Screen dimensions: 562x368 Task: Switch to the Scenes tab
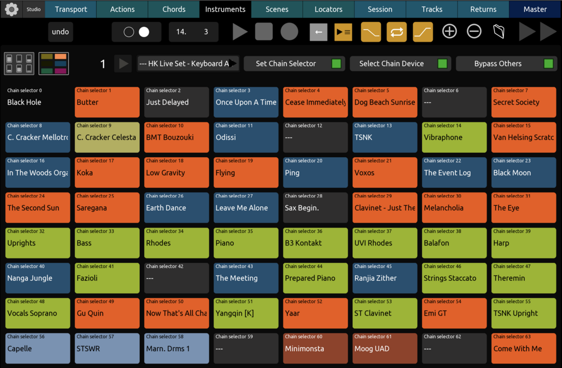[x=277, y=9]
